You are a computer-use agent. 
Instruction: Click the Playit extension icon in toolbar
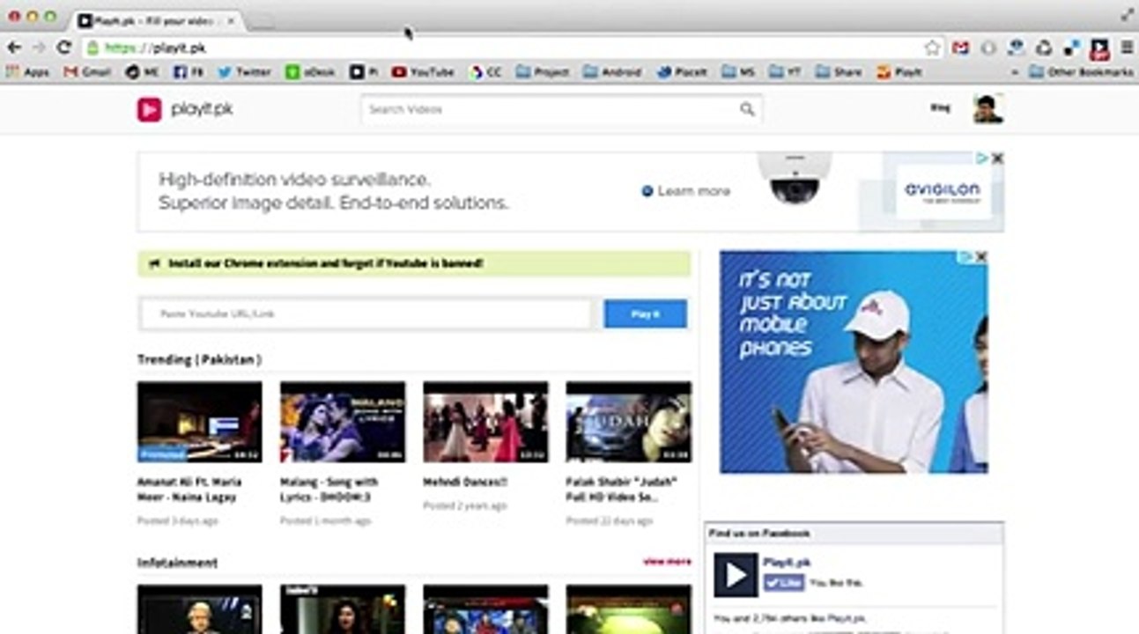[x=1099, y=48]
